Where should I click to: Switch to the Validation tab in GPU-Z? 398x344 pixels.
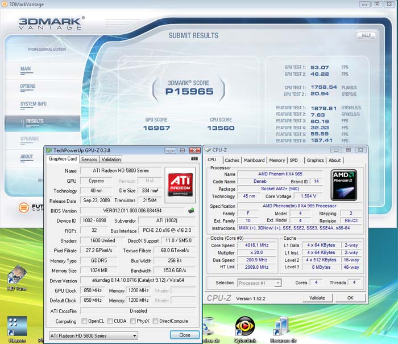coord(111,159)
